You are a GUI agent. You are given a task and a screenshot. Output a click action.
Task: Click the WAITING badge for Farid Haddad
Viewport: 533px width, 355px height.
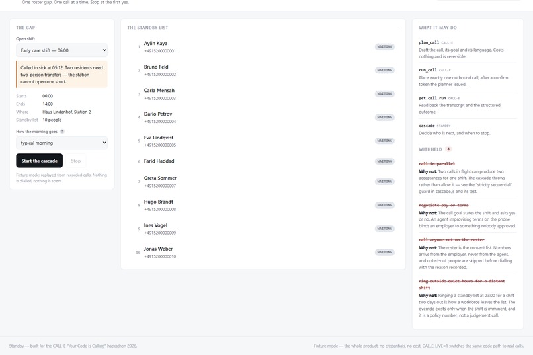385,161
